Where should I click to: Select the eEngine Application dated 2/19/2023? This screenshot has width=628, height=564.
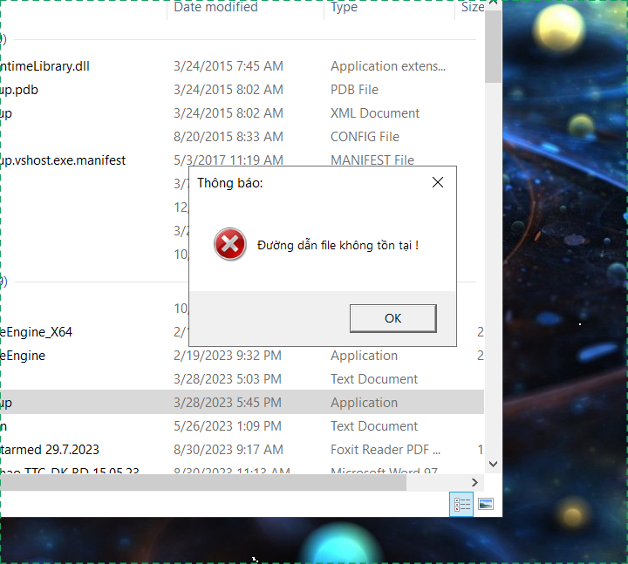pyautogui.click(x=242, y=356)
